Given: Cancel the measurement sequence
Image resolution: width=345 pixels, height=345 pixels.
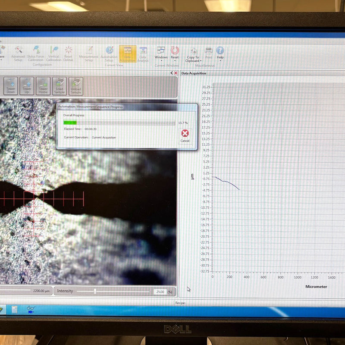Looking at the screenshot, I should 185,136.
